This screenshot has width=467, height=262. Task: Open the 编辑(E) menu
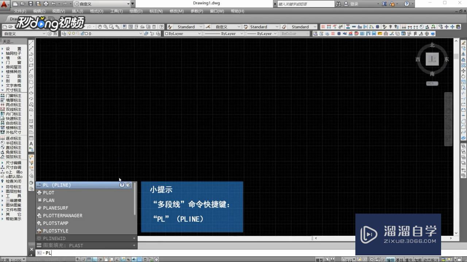click(x=39, y=11)
